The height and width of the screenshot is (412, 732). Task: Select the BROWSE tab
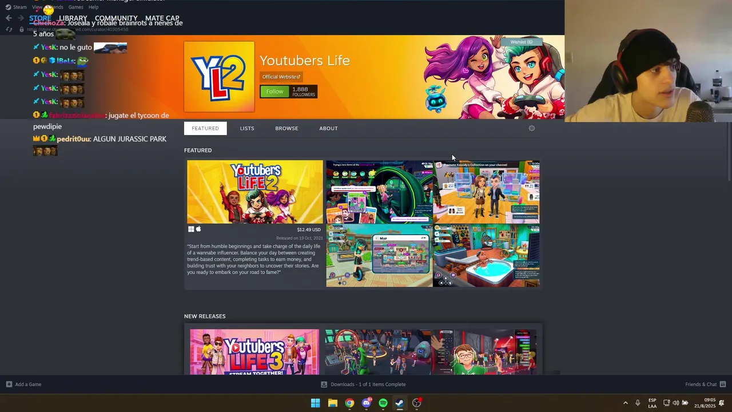pyautogui.click(x=287, y=128)
